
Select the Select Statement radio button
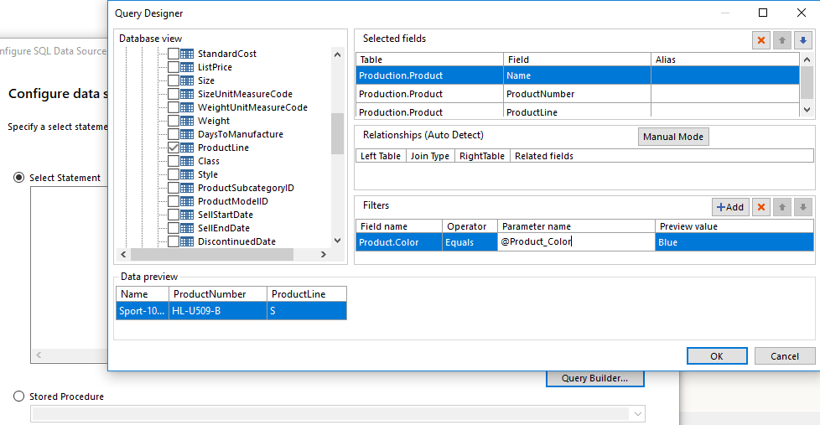[x=18, y=178]
